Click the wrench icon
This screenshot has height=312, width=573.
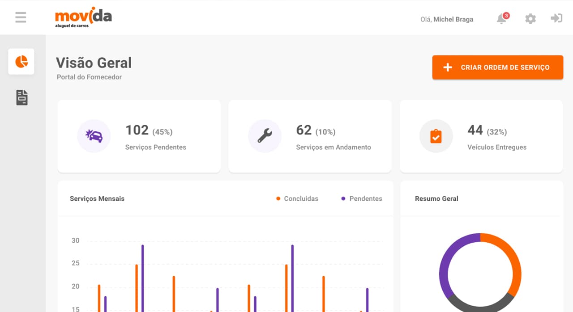[x=265, y=136]
